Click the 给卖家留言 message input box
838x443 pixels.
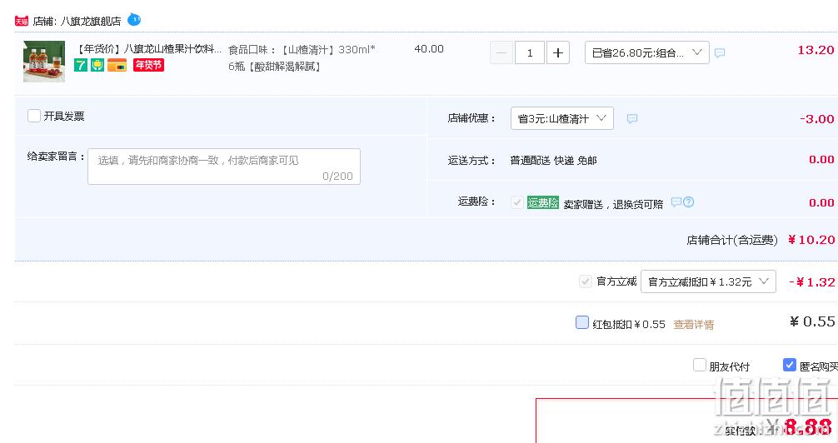(224, 167)
